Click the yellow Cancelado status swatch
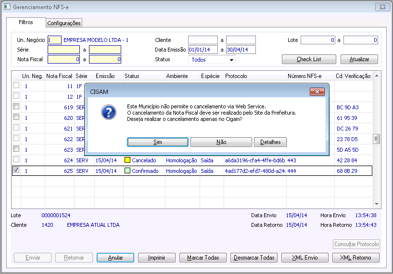393x274 pixels. click(127, 160)
